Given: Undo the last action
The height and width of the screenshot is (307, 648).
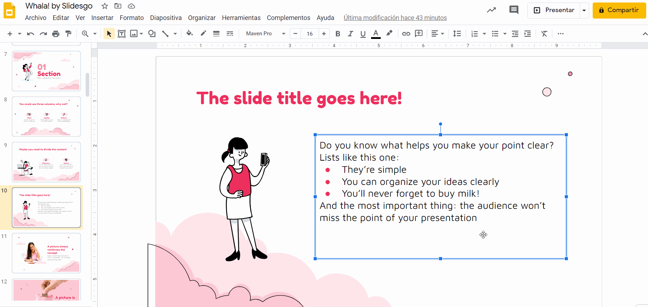Looking at the screenshot, I should click(31, 34).
